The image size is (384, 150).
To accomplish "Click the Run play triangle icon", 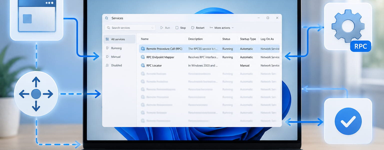I will click(162, 28).
